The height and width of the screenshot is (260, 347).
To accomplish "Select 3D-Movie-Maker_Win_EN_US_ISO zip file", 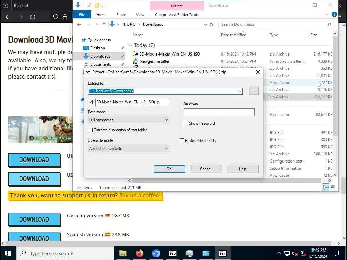I will coord(169,54).
